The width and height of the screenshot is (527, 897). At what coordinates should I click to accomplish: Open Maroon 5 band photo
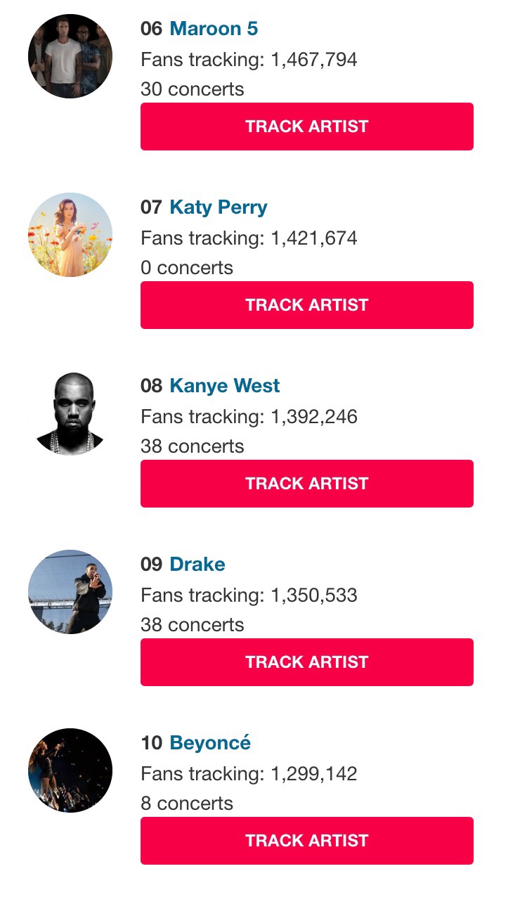pos(70,56)
